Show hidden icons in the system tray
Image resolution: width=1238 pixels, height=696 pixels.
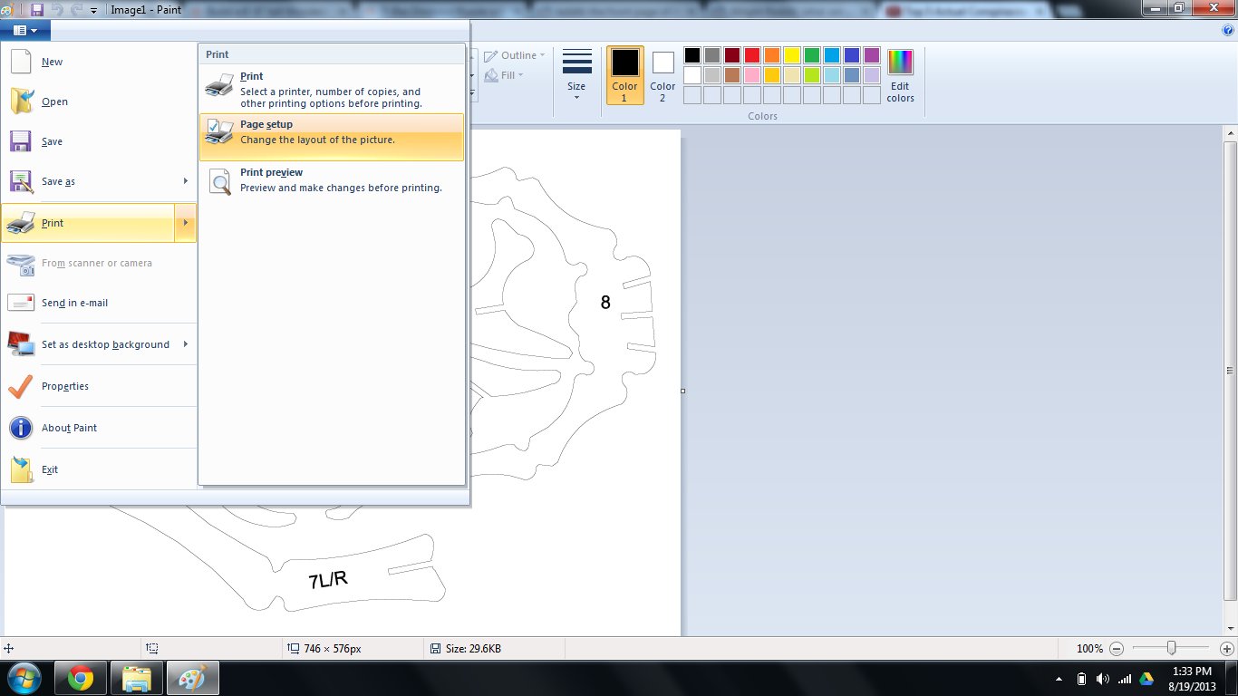(1059, 679)
